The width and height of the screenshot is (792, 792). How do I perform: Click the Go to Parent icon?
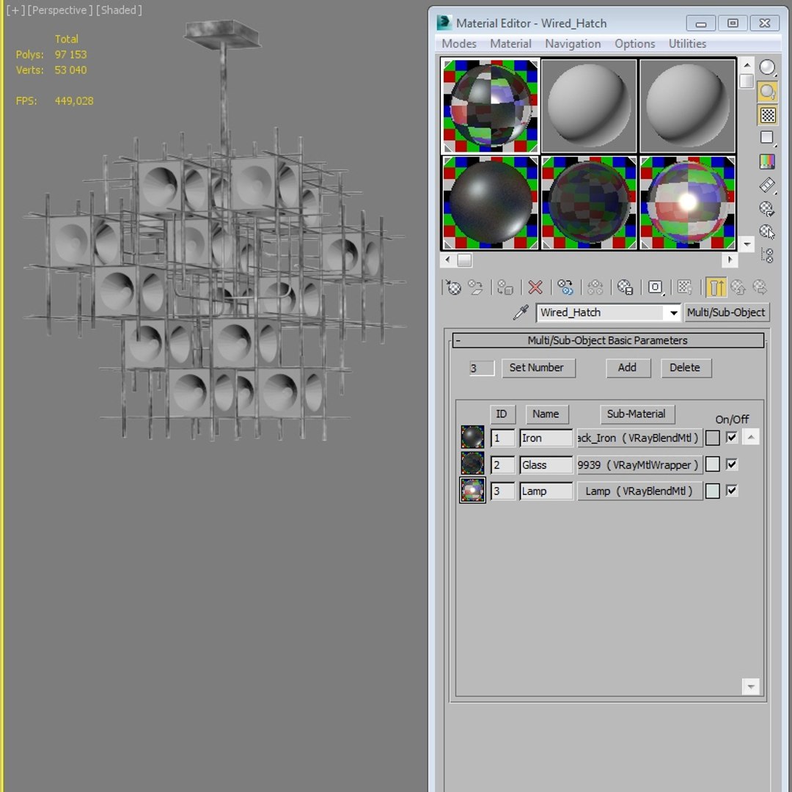tap(738, 287)
